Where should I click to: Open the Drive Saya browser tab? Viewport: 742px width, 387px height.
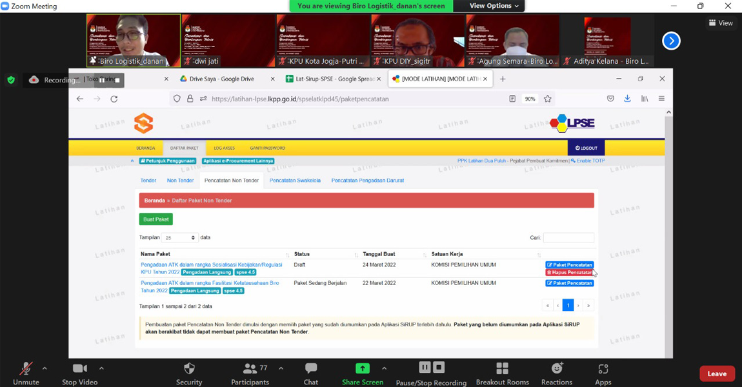click(x=221, y=79)
